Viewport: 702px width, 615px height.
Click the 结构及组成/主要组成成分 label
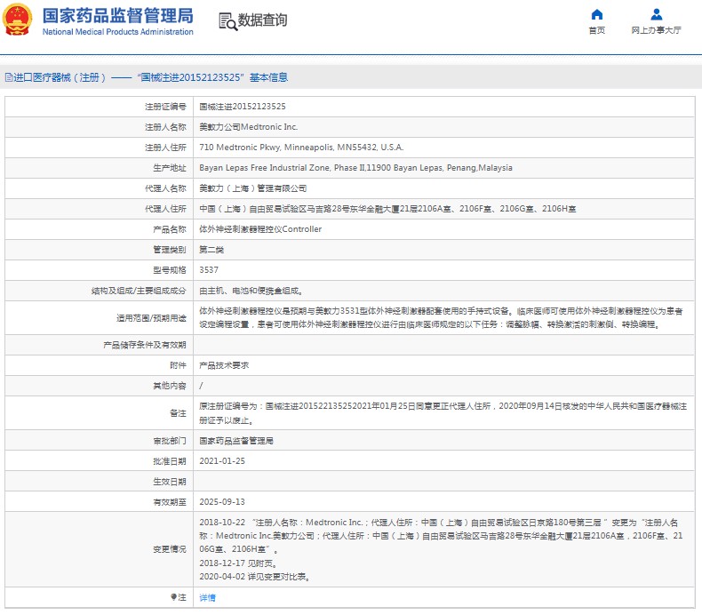click(139, 292)
